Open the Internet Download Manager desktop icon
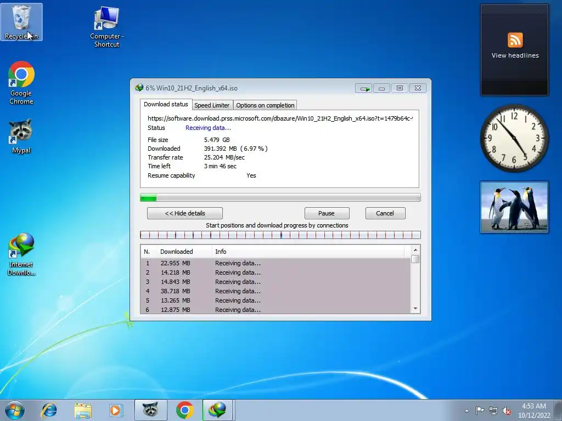This screenshot has width=562, height=421. tap(21, 254)
